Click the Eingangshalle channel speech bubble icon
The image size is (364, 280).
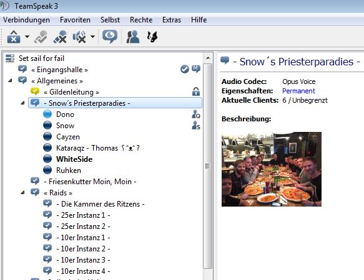point(22,69)
